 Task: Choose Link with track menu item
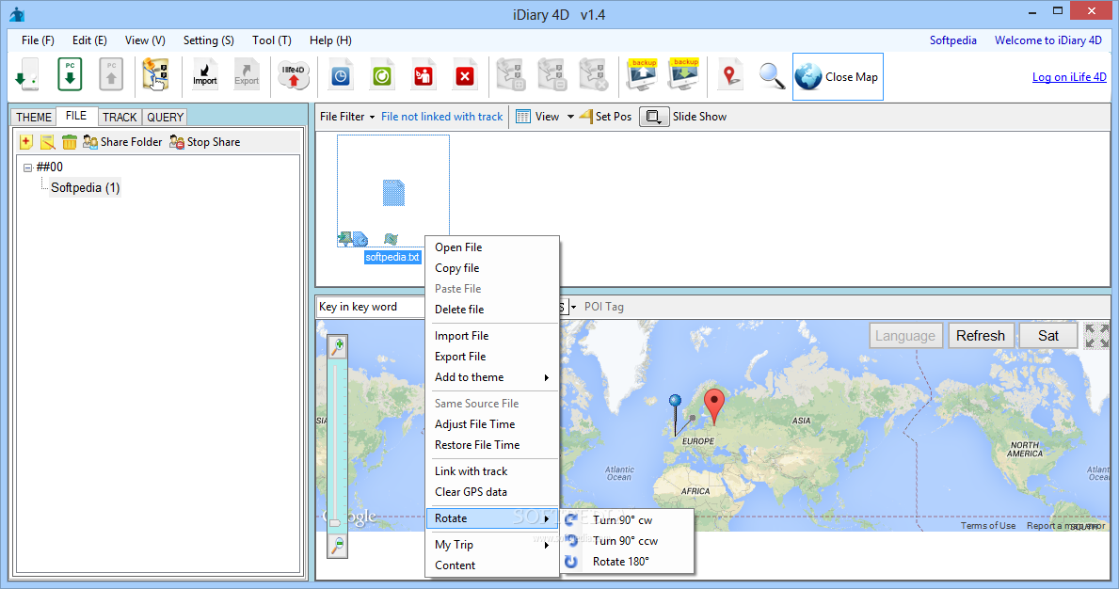pyautogui.click(x=491, y=471)
